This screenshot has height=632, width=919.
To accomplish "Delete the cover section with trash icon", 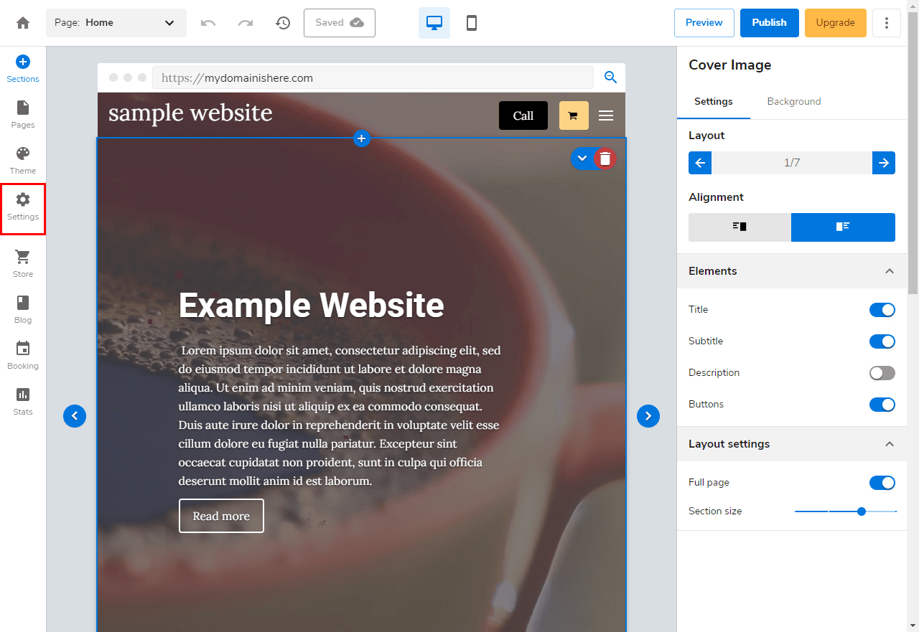I will (x=605, y=159).
